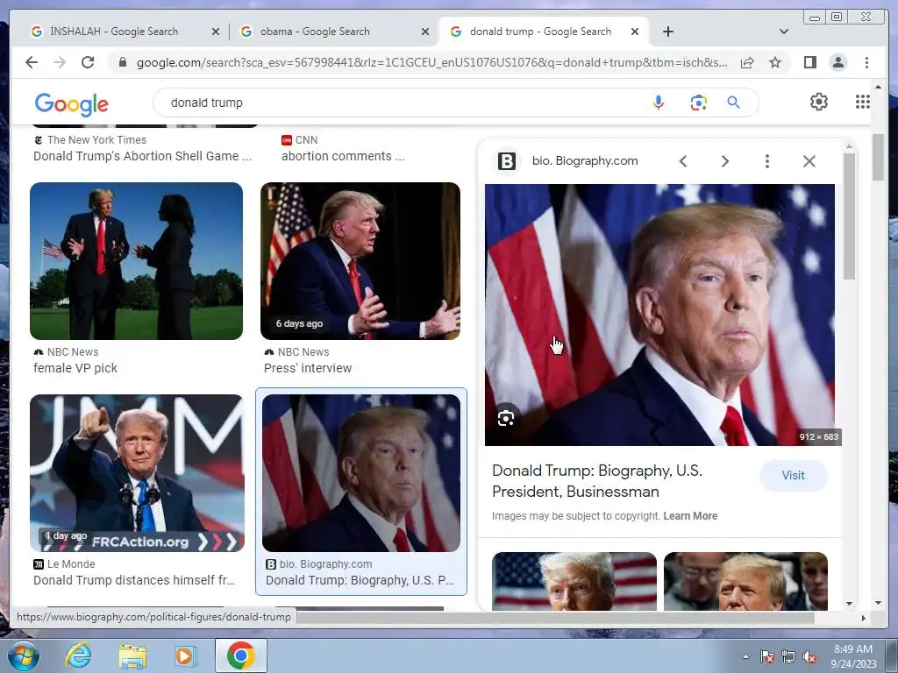898x673 pixels.
Task: Close the donald trump search tab
Action: click(635, 32)
